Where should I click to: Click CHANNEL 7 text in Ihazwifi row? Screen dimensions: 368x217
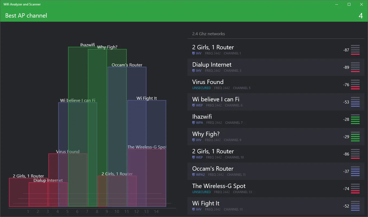pyautogui.click(x=234, y=123)
